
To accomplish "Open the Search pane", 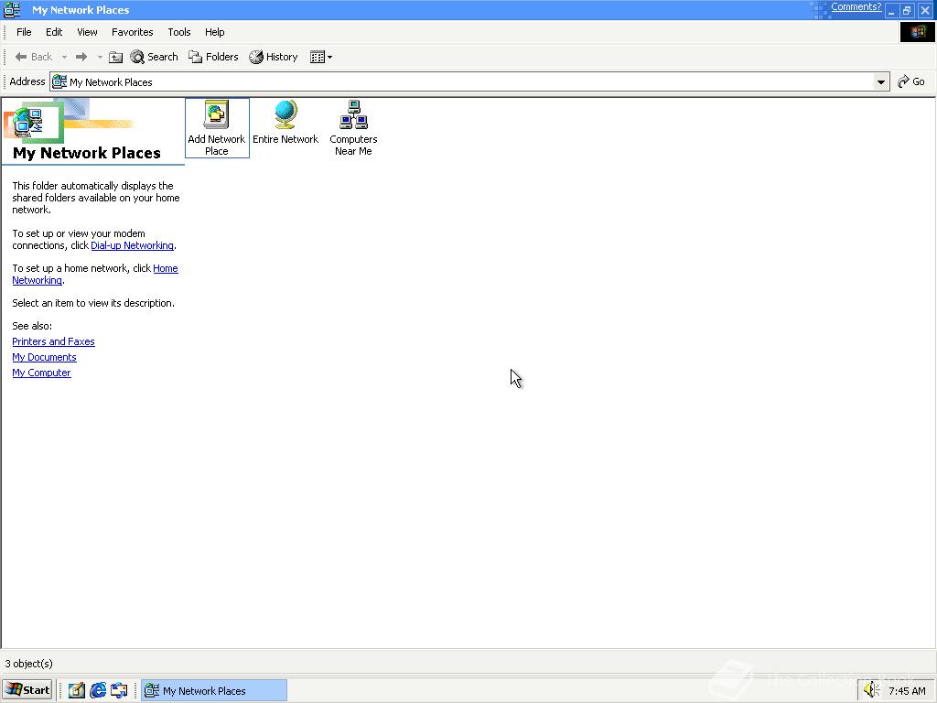I will 154,57.
